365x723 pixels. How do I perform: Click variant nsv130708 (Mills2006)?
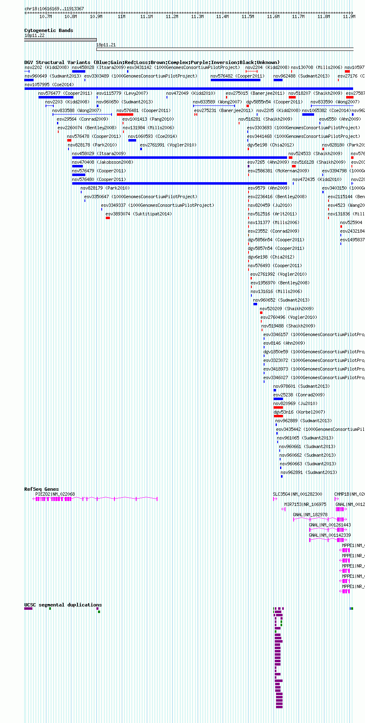(x=317, y=67)
